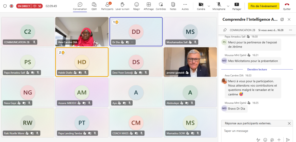This screenshot has height=142, width=296.
Task: Switch to the Conversation tab
Action: pyautogui.click(x=80, y=6)
